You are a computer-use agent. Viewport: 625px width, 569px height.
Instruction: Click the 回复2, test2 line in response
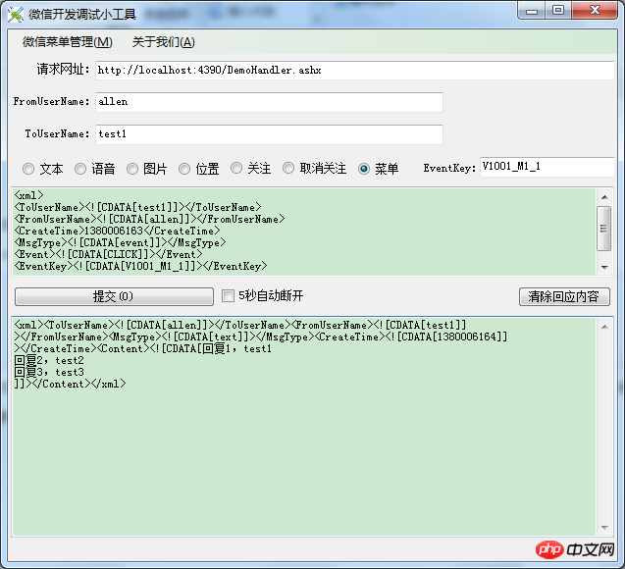click(x=49, y=361)
